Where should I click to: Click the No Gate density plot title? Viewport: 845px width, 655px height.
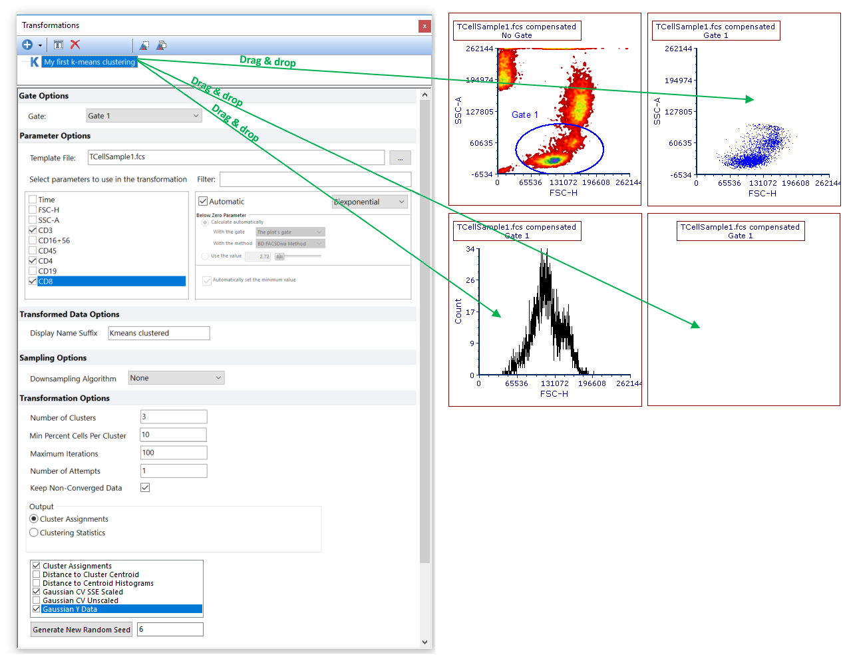[x=517, y=31]
